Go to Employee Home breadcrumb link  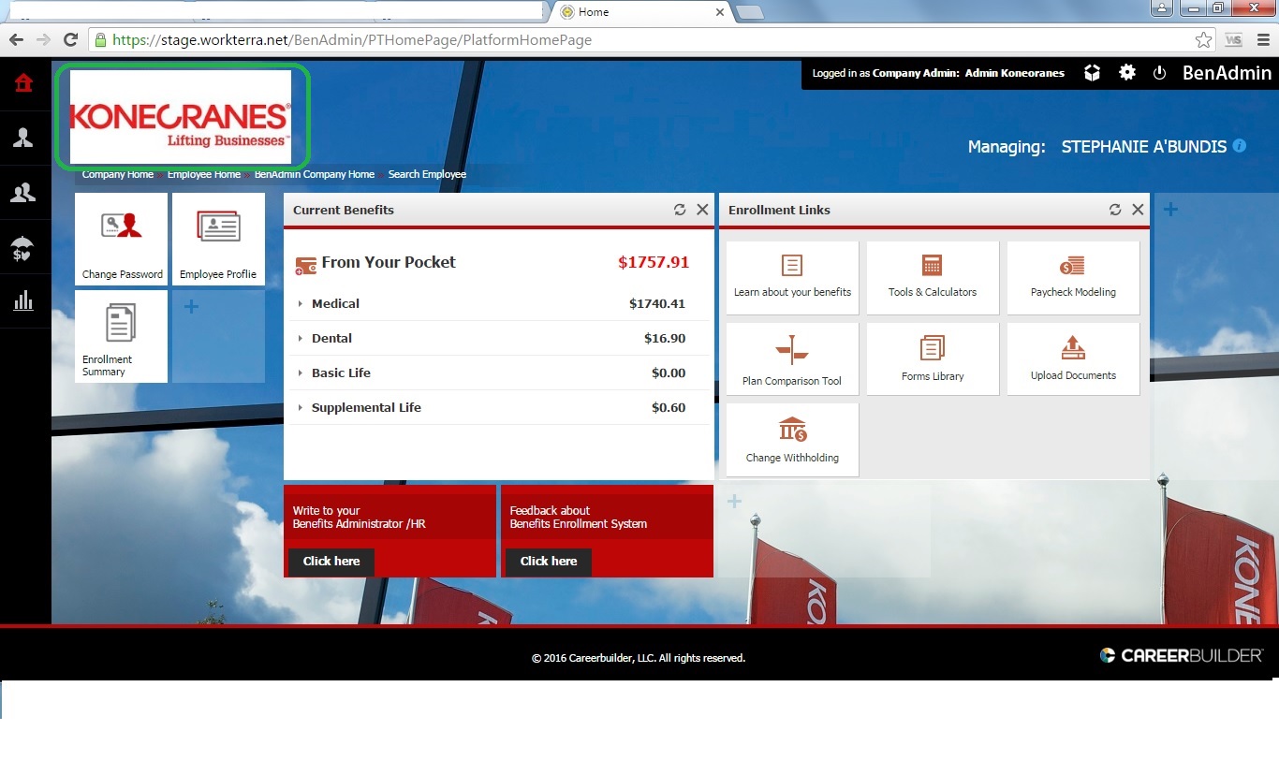(203, 174)
